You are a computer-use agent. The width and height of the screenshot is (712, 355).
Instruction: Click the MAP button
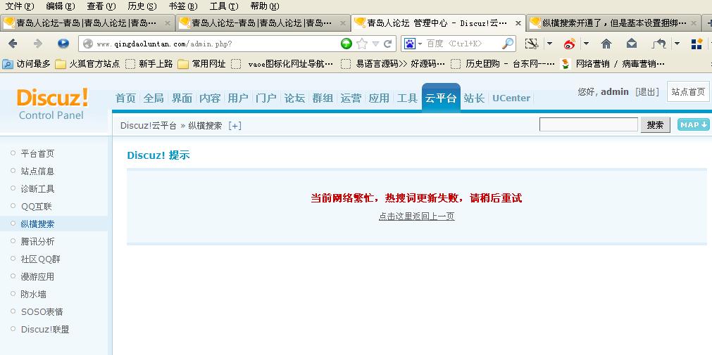tap(694, 124)
